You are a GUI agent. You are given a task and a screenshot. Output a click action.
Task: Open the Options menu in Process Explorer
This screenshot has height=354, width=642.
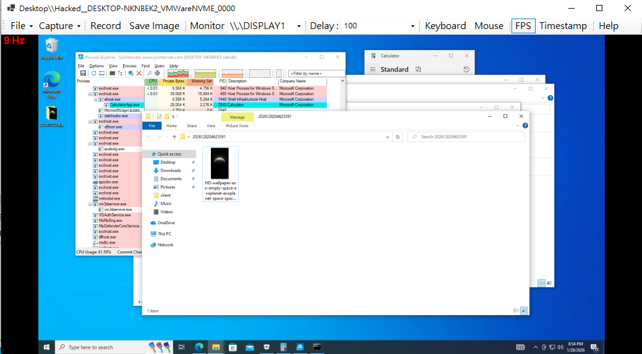[x=96, y=65]
